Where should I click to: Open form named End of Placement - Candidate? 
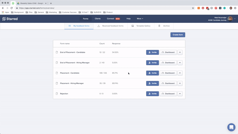pyautogui.click(x=73, y=52)
